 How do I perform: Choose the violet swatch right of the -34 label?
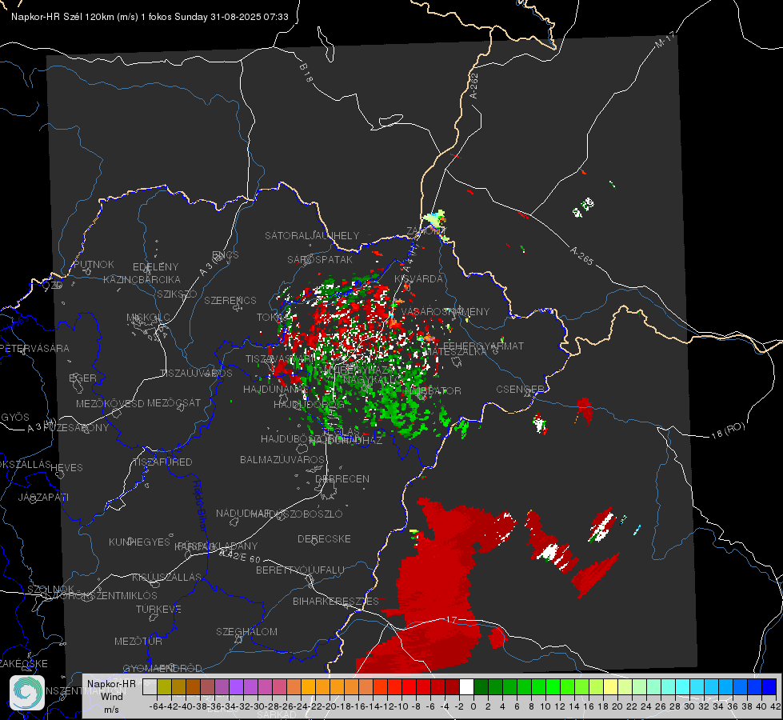[236, 686]
